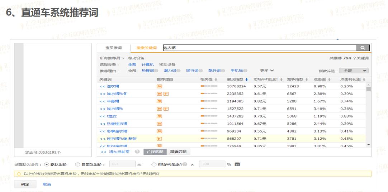The image size is (388, 192).
Task: Add keyword 秋装连衣裙
Action: pyautogui.click(x=113, y=124)
